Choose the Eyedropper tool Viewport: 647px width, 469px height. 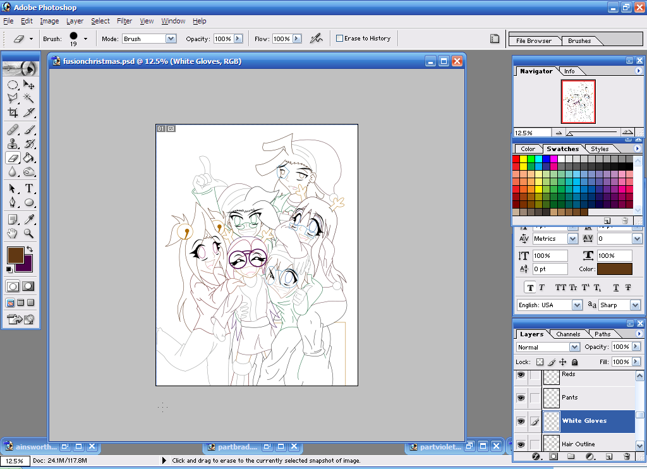point(29,219)
